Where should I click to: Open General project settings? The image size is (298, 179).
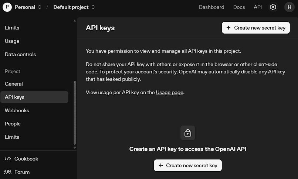pyautogui.click(x=14, y=84)
